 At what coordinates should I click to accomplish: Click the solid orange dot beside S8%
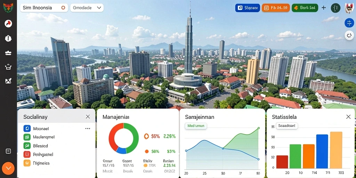[x=147, y=151]
